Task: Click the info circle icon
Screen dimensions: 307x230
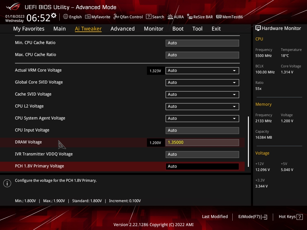Action: pos(7,183)
